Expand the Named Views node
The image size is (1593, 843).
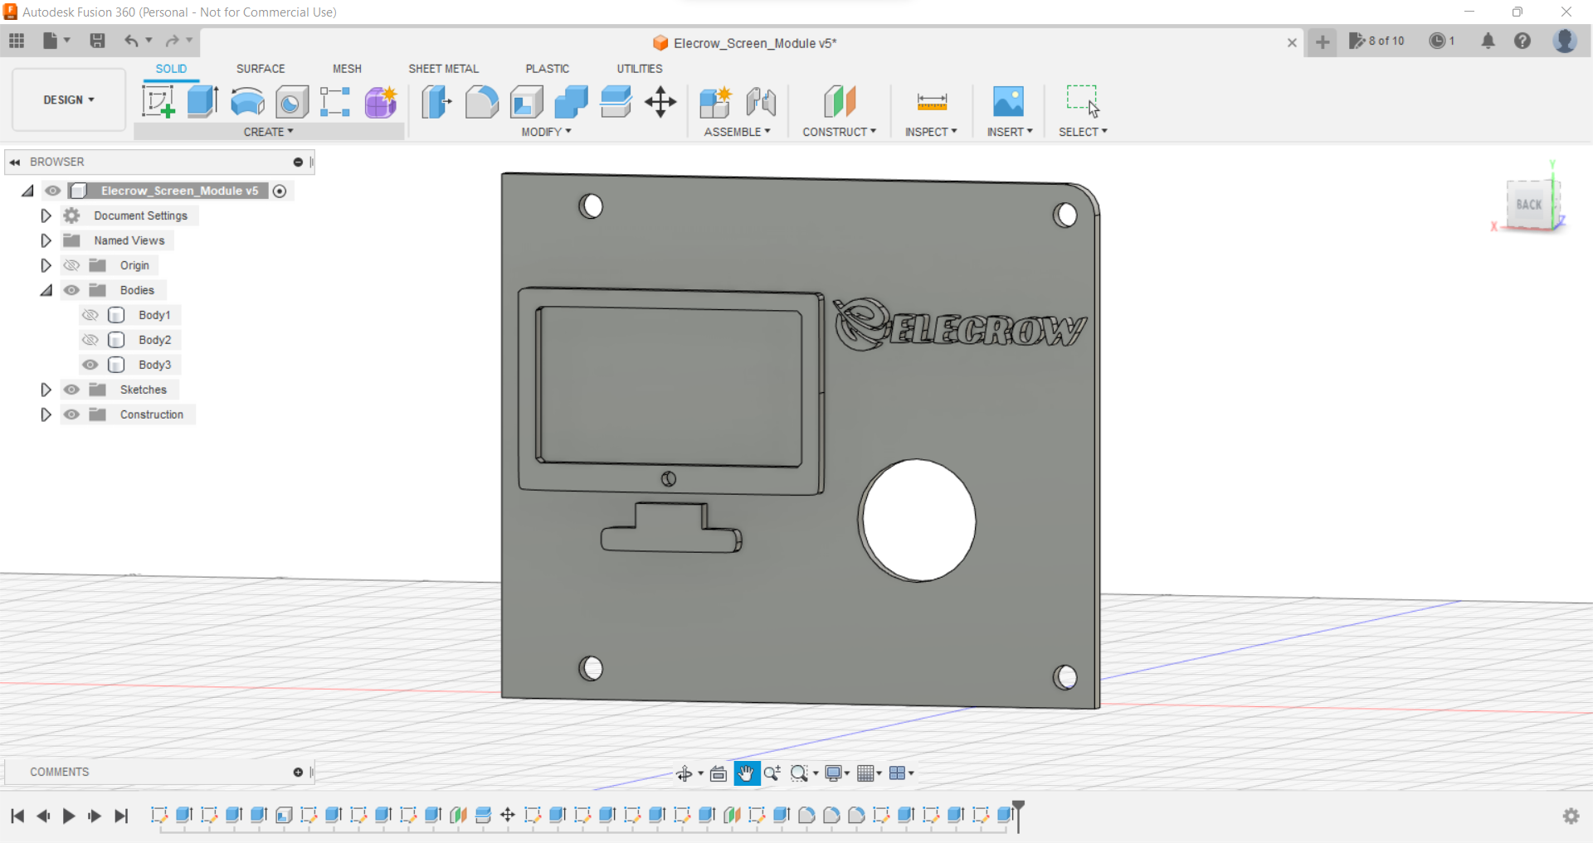pyautogui.click(x=46, y=240)
